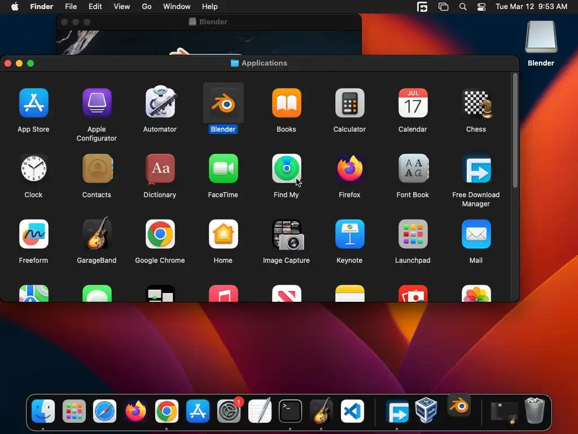Select the Calculator app icon
The image size is (578, 434).
[349, 103]
